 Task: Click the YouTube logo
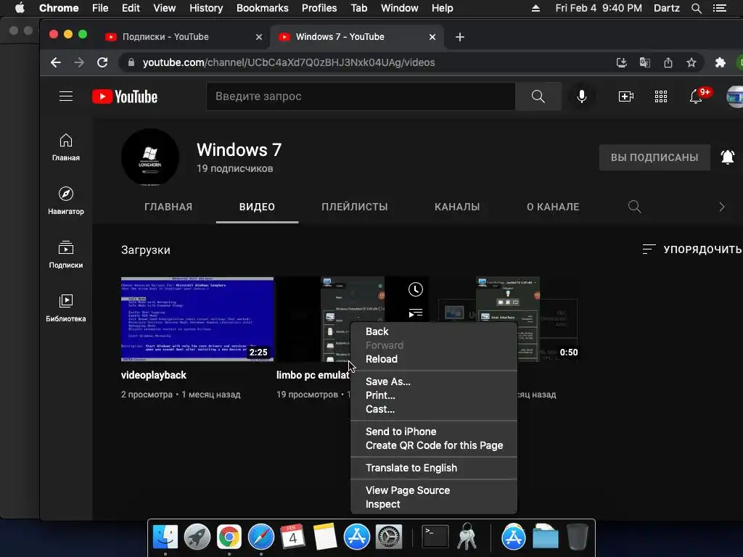pos(125,96)
